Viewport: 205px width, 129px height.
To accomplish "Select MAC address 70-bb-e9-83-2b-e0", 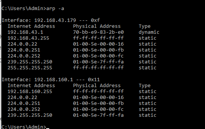I will (98, 32).
